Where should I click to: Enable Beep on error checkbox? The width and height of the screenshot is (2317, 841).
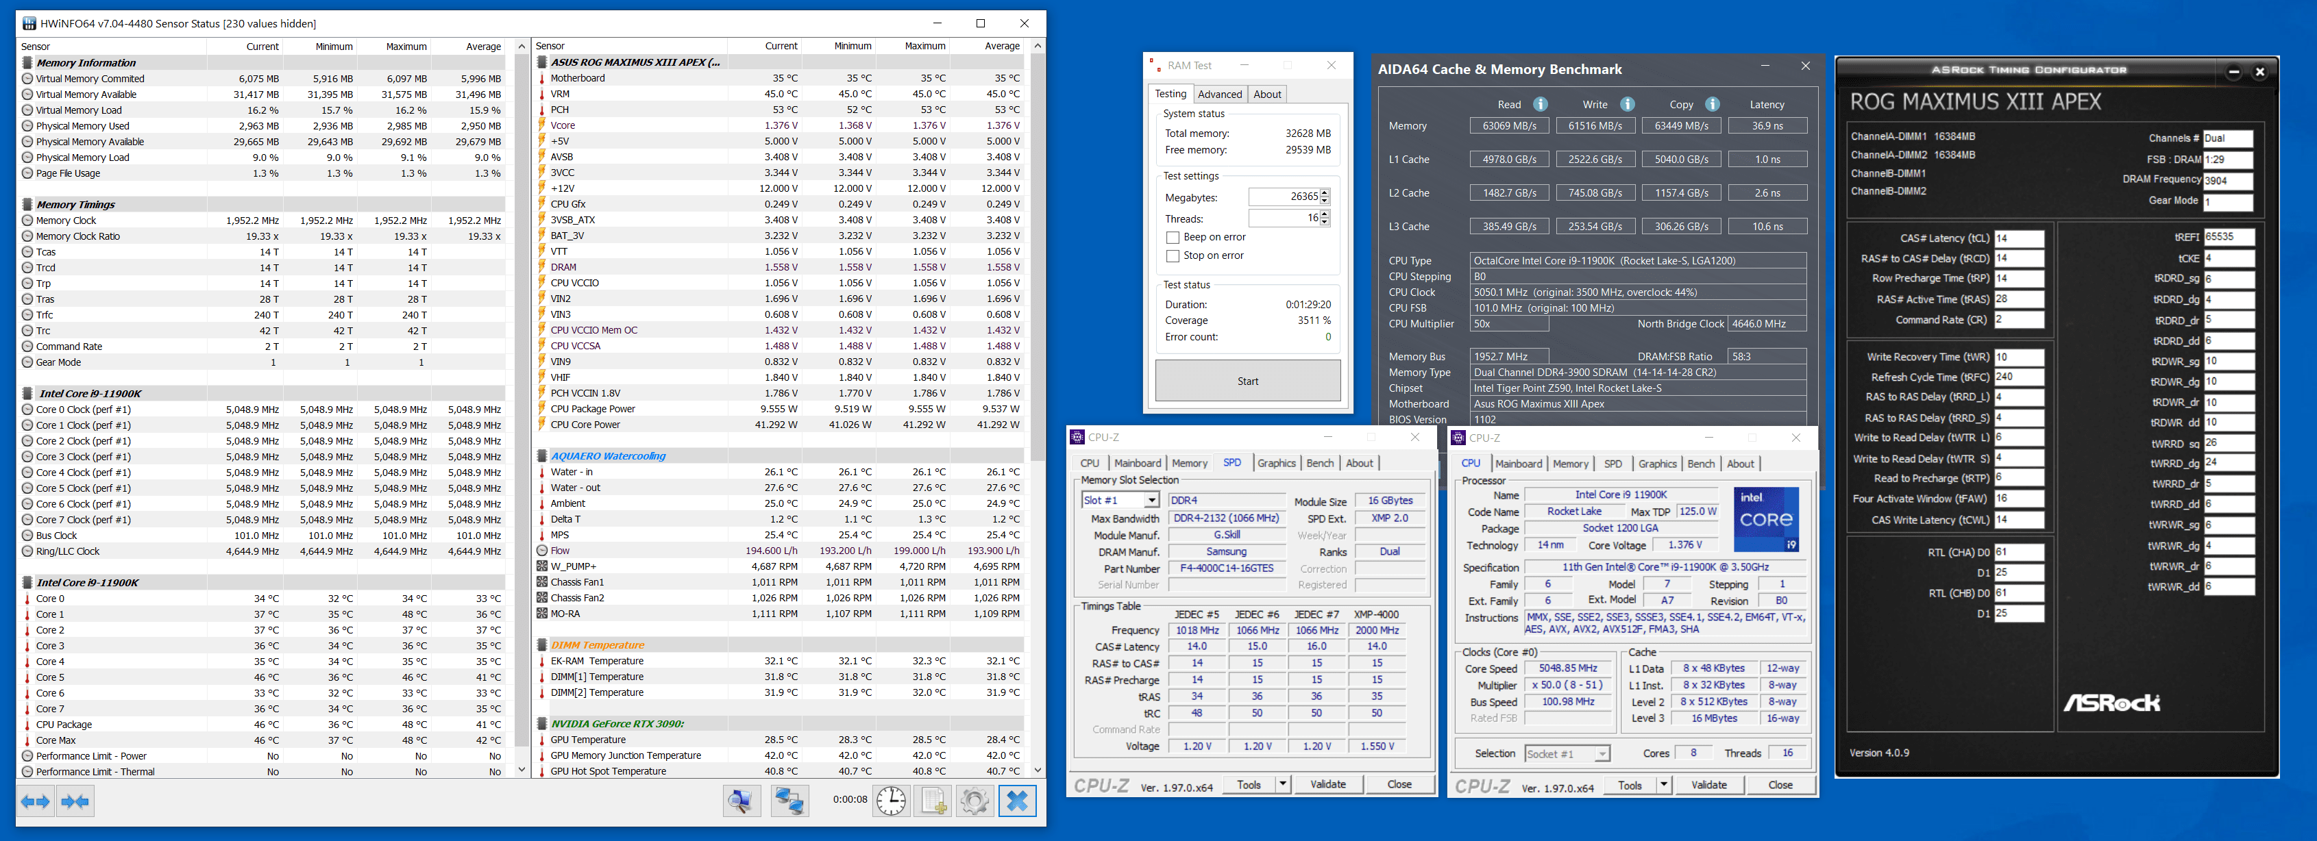pyautogui.click(x=1173, y=237)
